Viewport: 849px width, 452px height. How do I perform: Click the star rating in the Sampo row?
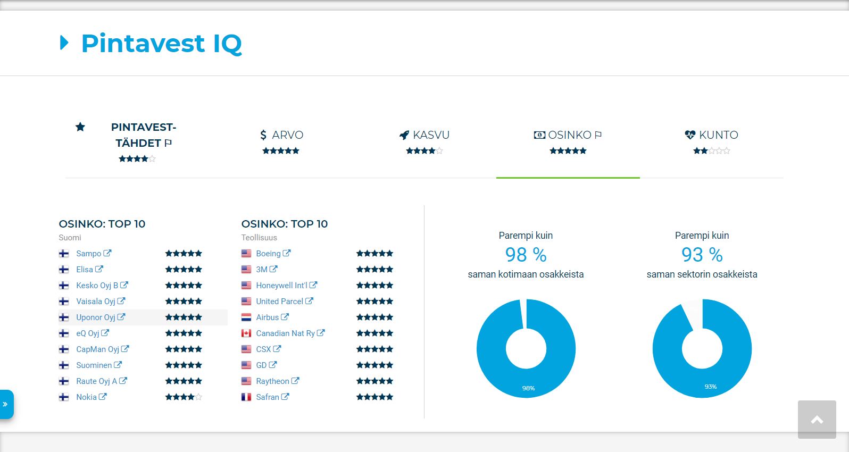184,254
